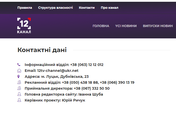Open the Про канал page

coord(109,8)
